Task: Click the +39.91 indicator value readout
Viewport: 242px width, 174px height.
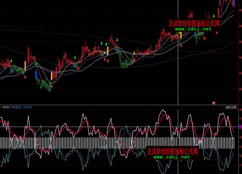Action: point(6,107)
